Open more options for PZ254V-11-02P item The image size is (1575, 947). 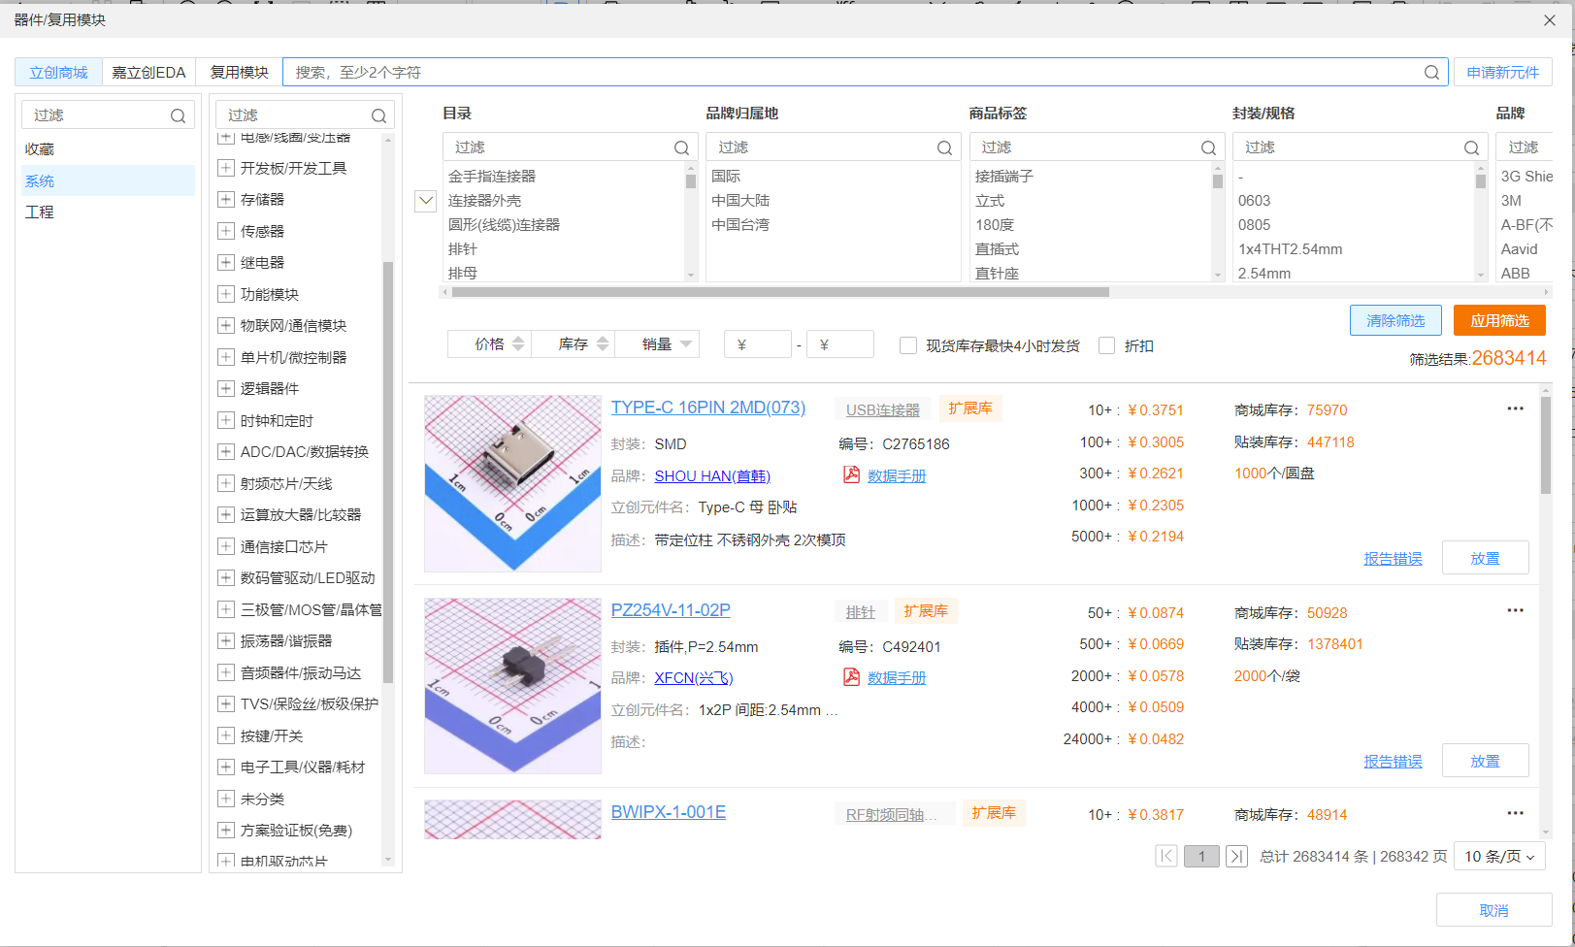point(1515,610)
